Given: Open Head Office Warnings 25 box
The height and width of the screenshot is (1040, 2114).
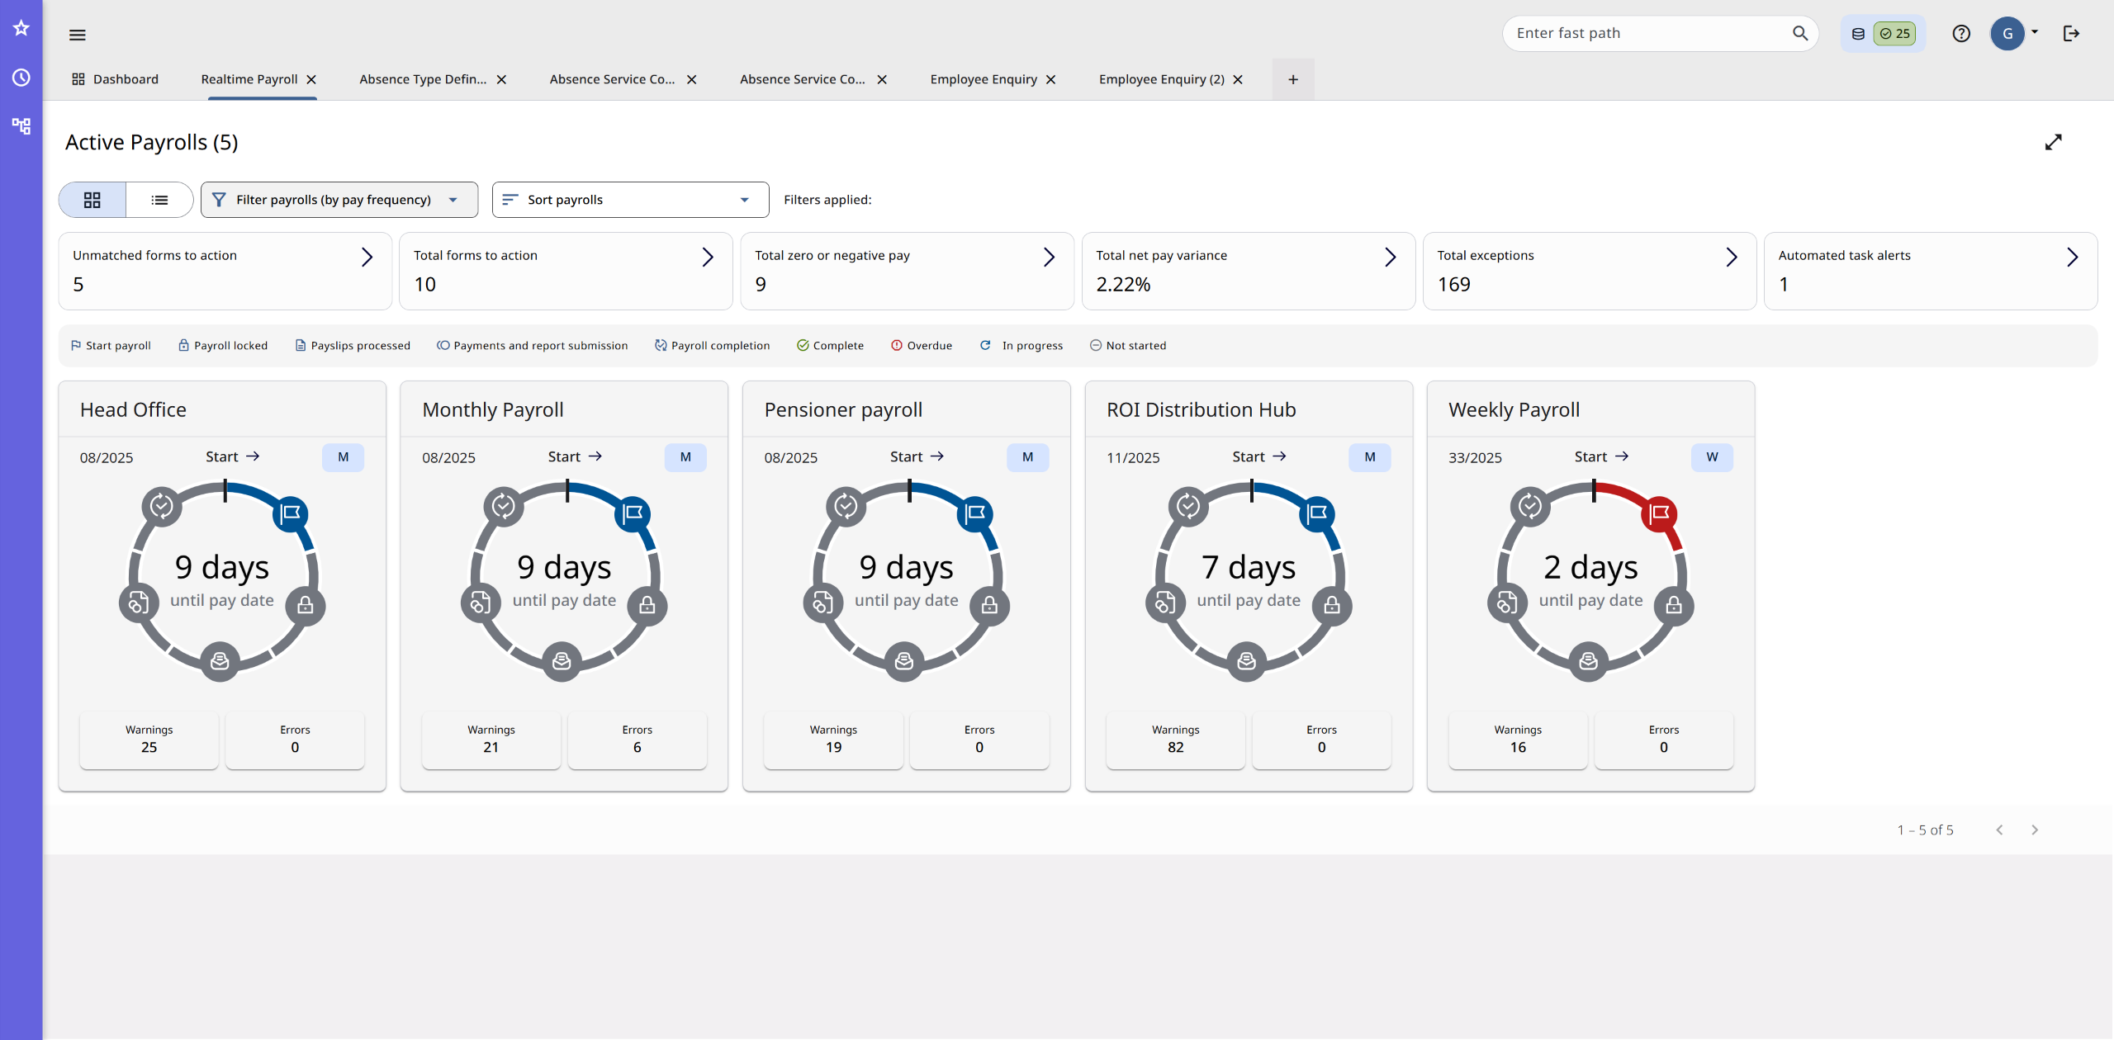Looking at the screenshot, I should click(149, 740).
